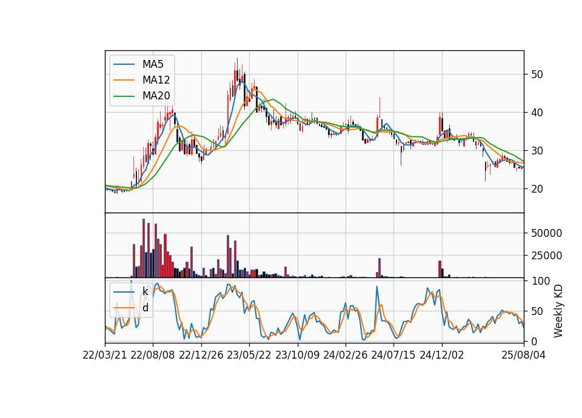Click the price axis value 30
This screenshot has height=418, width=582.
coord(537,151)
